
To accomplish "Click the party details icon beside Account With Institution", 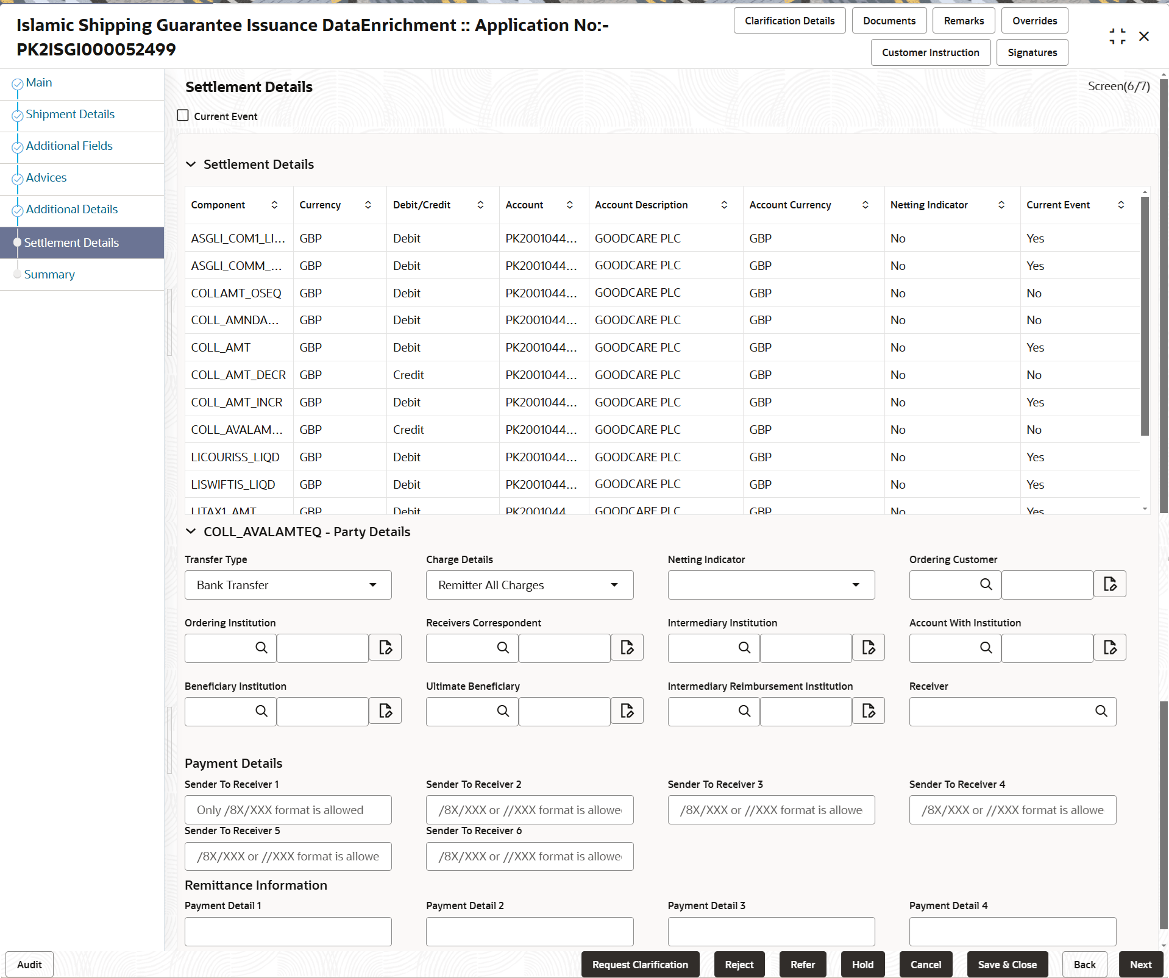I will [1110, 648].
